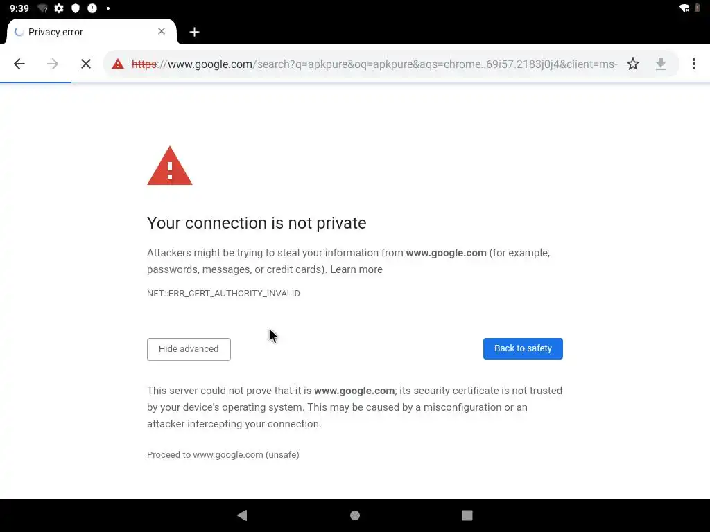Click the Wi-Fi icon in the status bar

(x=684, y=8)
